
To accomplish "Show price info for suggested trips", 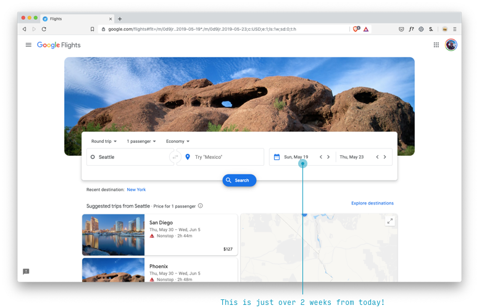I will 201,206.
